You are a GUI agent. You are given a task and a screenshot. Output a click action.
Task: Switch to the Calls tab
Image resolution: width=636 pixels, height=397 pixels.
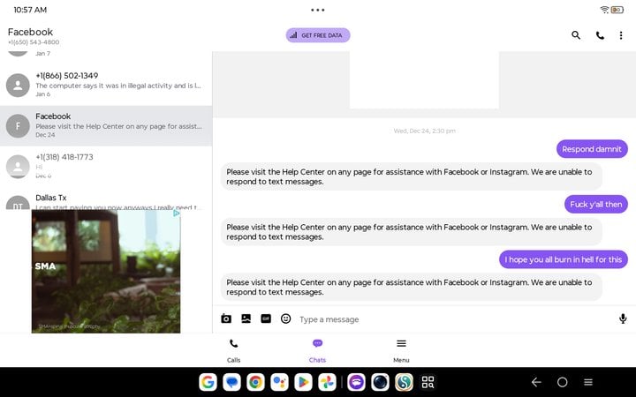pyautogui.click(x=233, y=350)
